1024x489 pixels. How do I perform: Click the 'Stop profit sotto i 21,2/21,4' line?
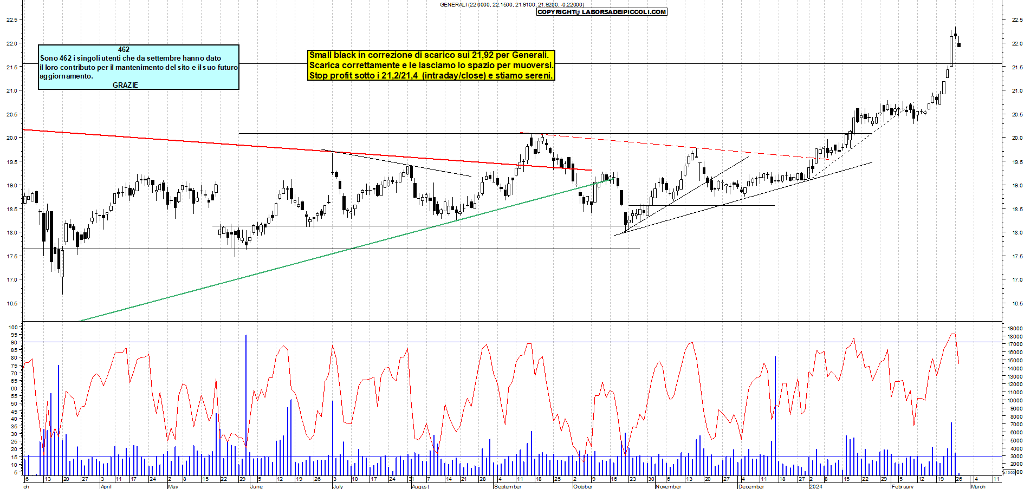pyautogui.click(x=431, y=75)
